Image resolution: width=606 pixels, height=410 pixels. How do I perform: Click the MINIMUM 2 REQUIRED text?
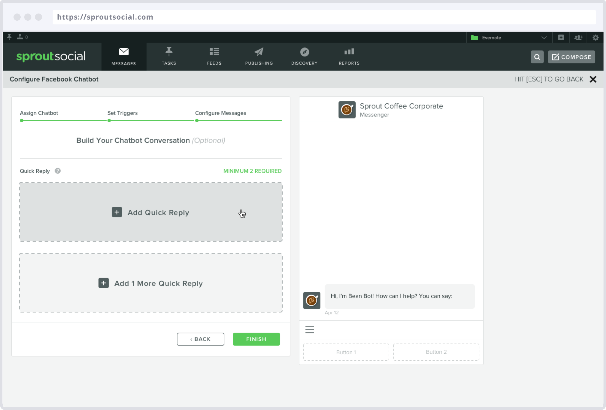coord(252,171)
